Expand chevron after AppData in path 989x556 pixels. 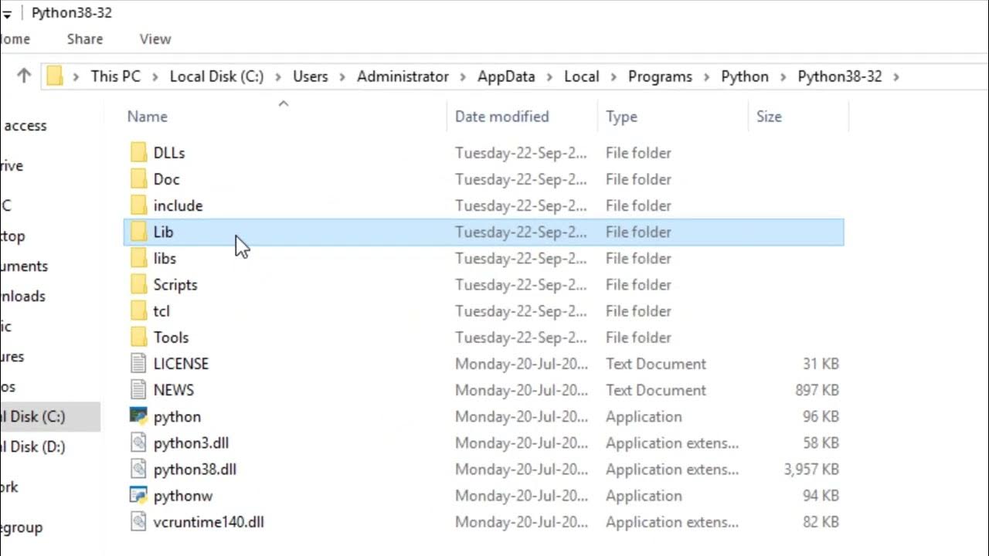click(x=550, y=76)
